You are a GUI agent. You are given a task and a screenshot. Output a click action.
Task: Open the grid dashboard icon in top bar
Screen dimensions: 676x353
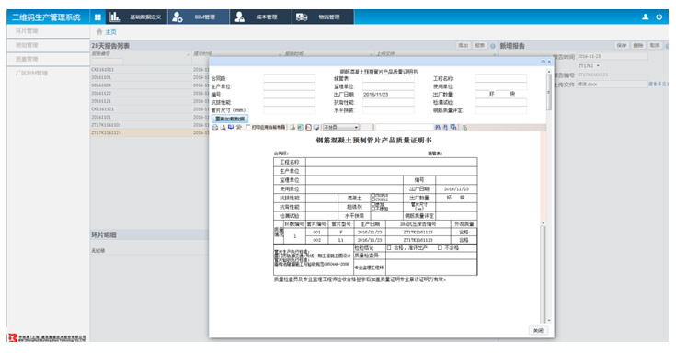click(x=97, y=17)
